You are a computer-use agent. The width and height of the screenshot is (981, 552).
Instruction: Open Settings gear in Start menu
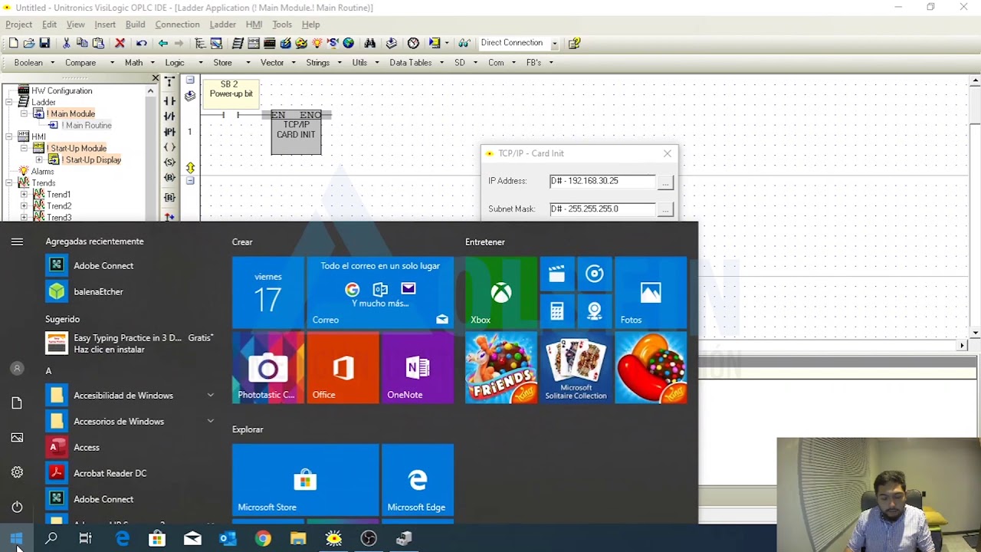[x=17, y=472]
